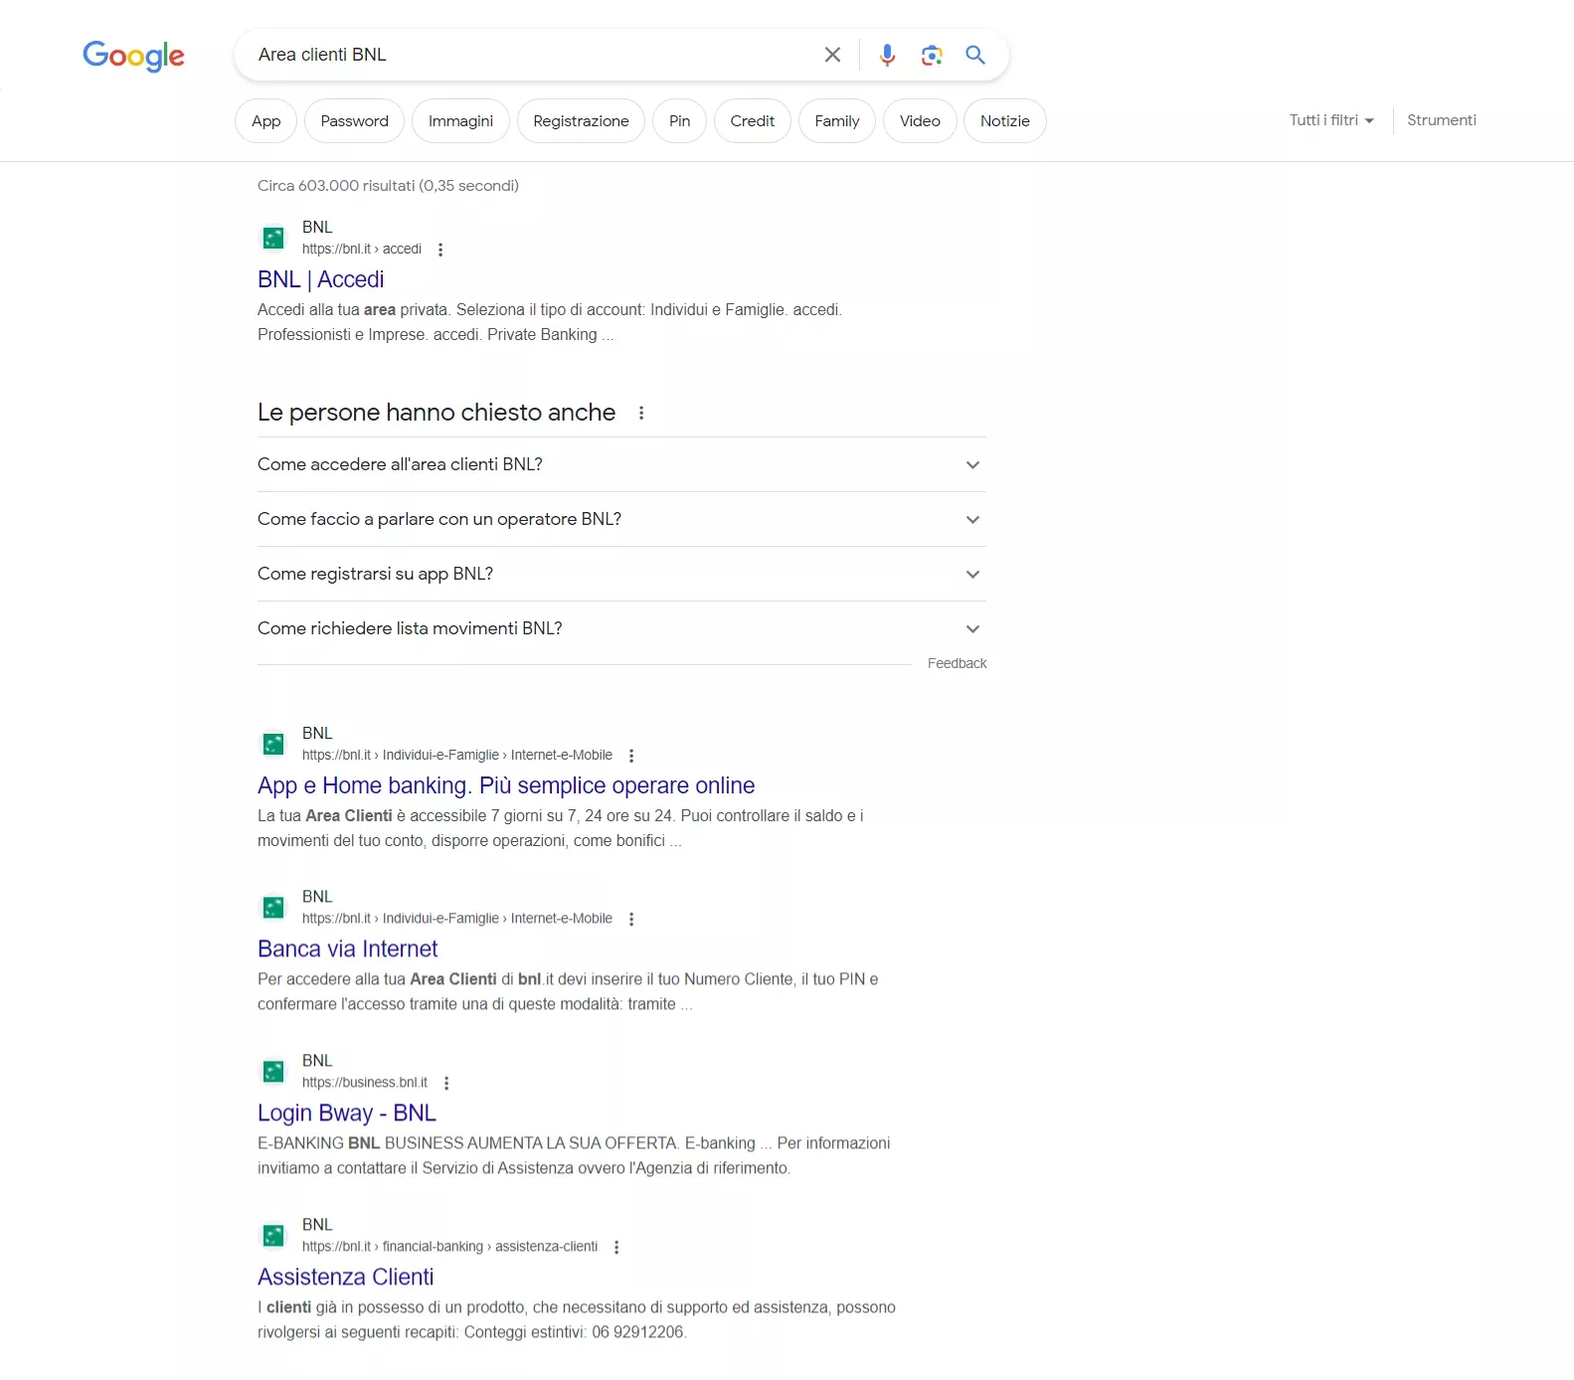Image resolution: width=1574 pixels, height=1380 pixels.
Task: Select the App filter chip
Action: click(x=265, y=121)
